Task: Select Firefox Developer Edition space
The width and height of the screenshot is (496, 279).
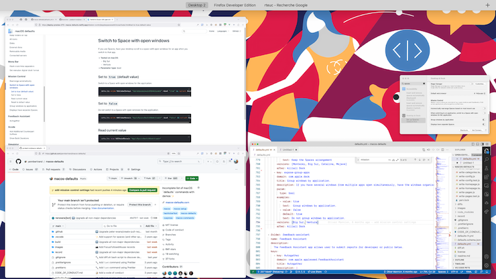Action: 235,5
